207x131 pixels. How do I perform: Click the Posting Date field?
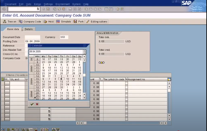(x=32, y=41)
